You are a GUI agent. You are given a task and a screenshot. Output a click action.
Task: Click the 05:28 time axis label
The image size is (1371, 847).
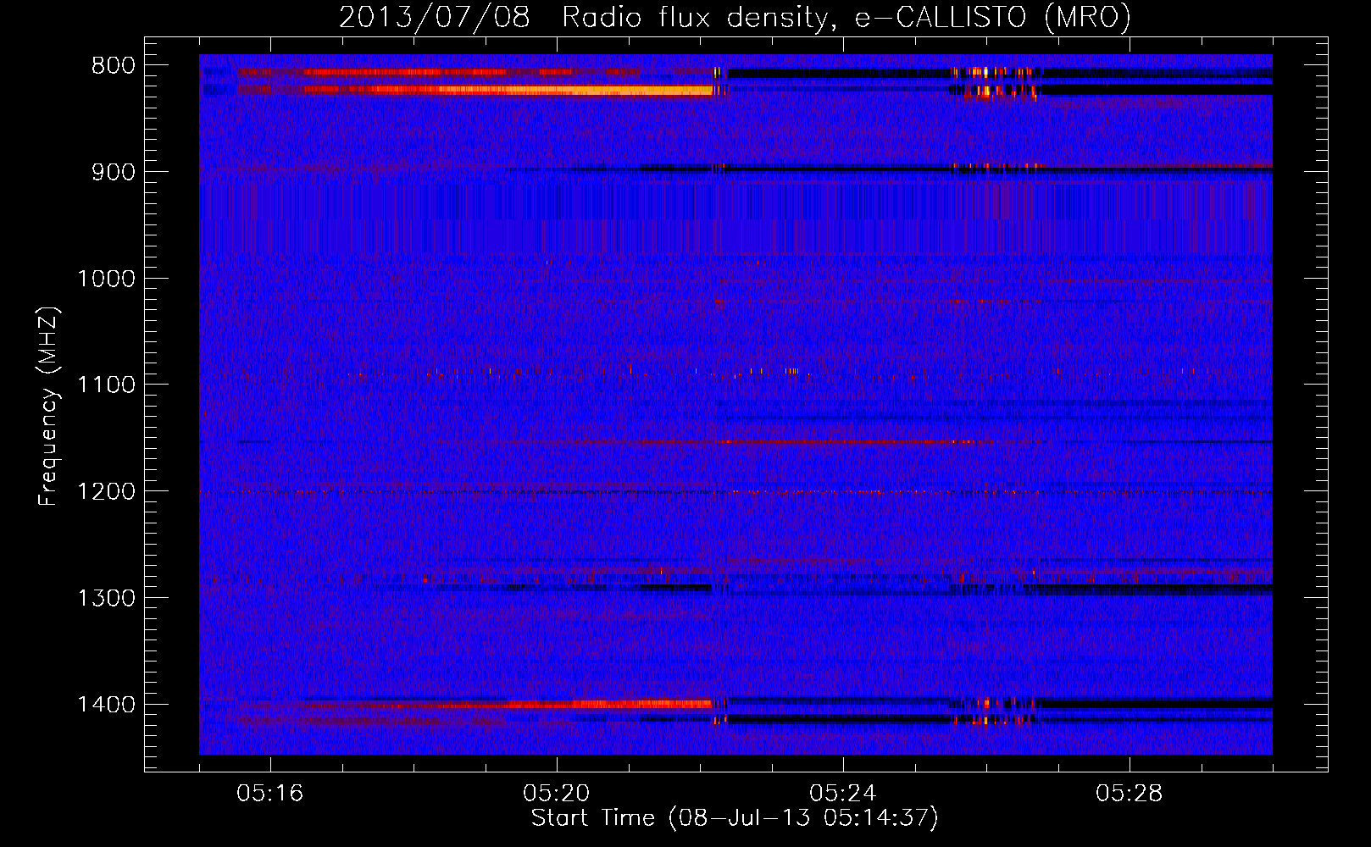point(1130,794)
